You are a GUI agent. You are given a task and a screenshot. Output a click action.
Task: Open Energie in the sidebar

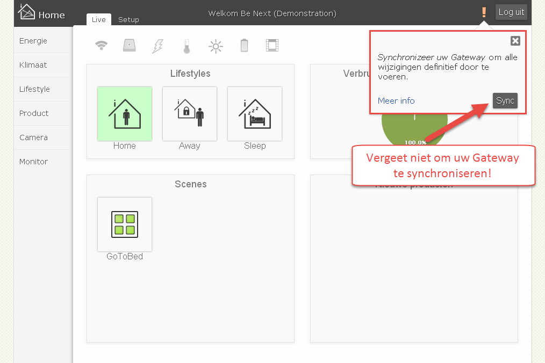pos(33,41)
